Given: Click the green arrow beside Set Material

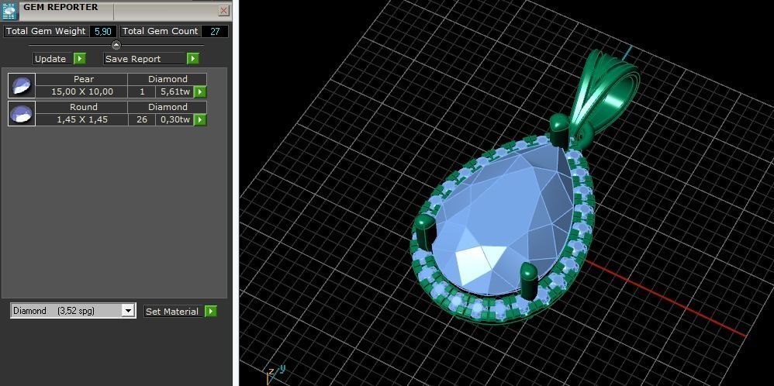Looking at the screenshot, I should point(211,312).
